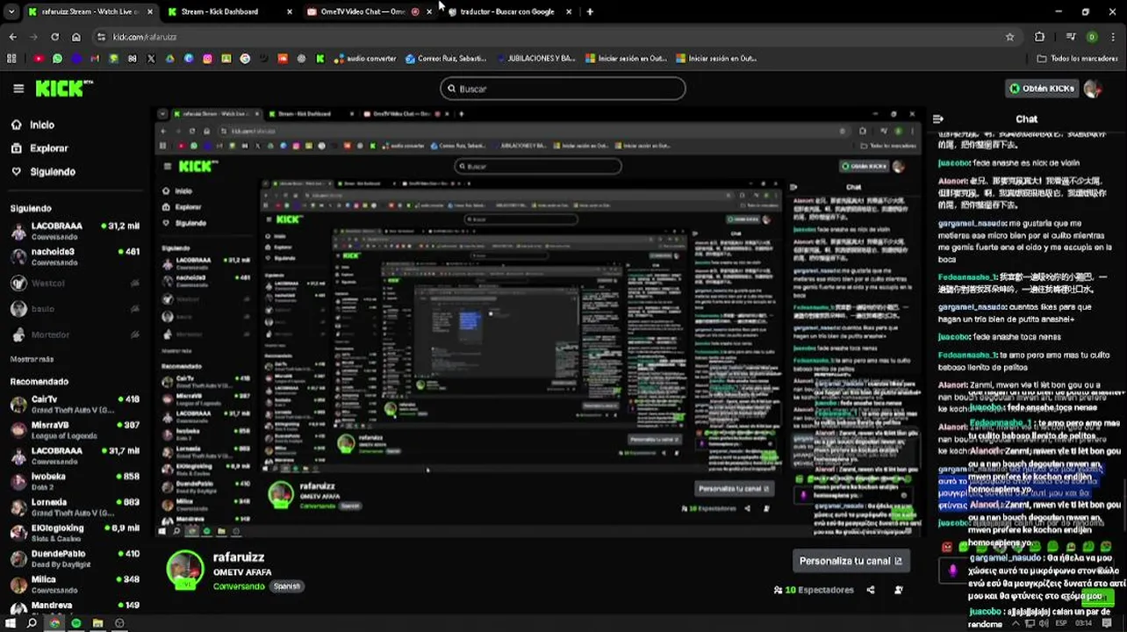Open the browser extensions puzzle icon
1127x632 pixels.
(1039, 37)
